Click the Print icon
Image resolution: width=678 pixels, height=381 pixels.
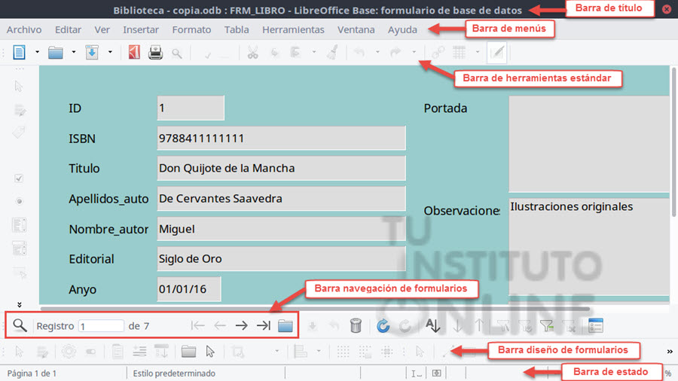point(155,52)
